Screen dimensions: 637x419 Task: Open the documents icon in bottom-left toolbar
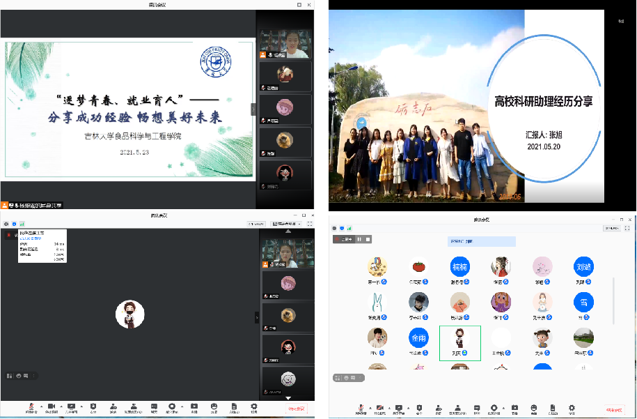235,406
